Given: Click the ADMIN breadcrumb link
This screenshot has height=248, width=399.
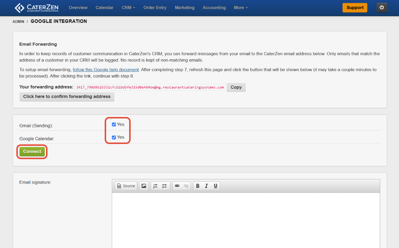Looking at the screenshot, I should 18,21.
